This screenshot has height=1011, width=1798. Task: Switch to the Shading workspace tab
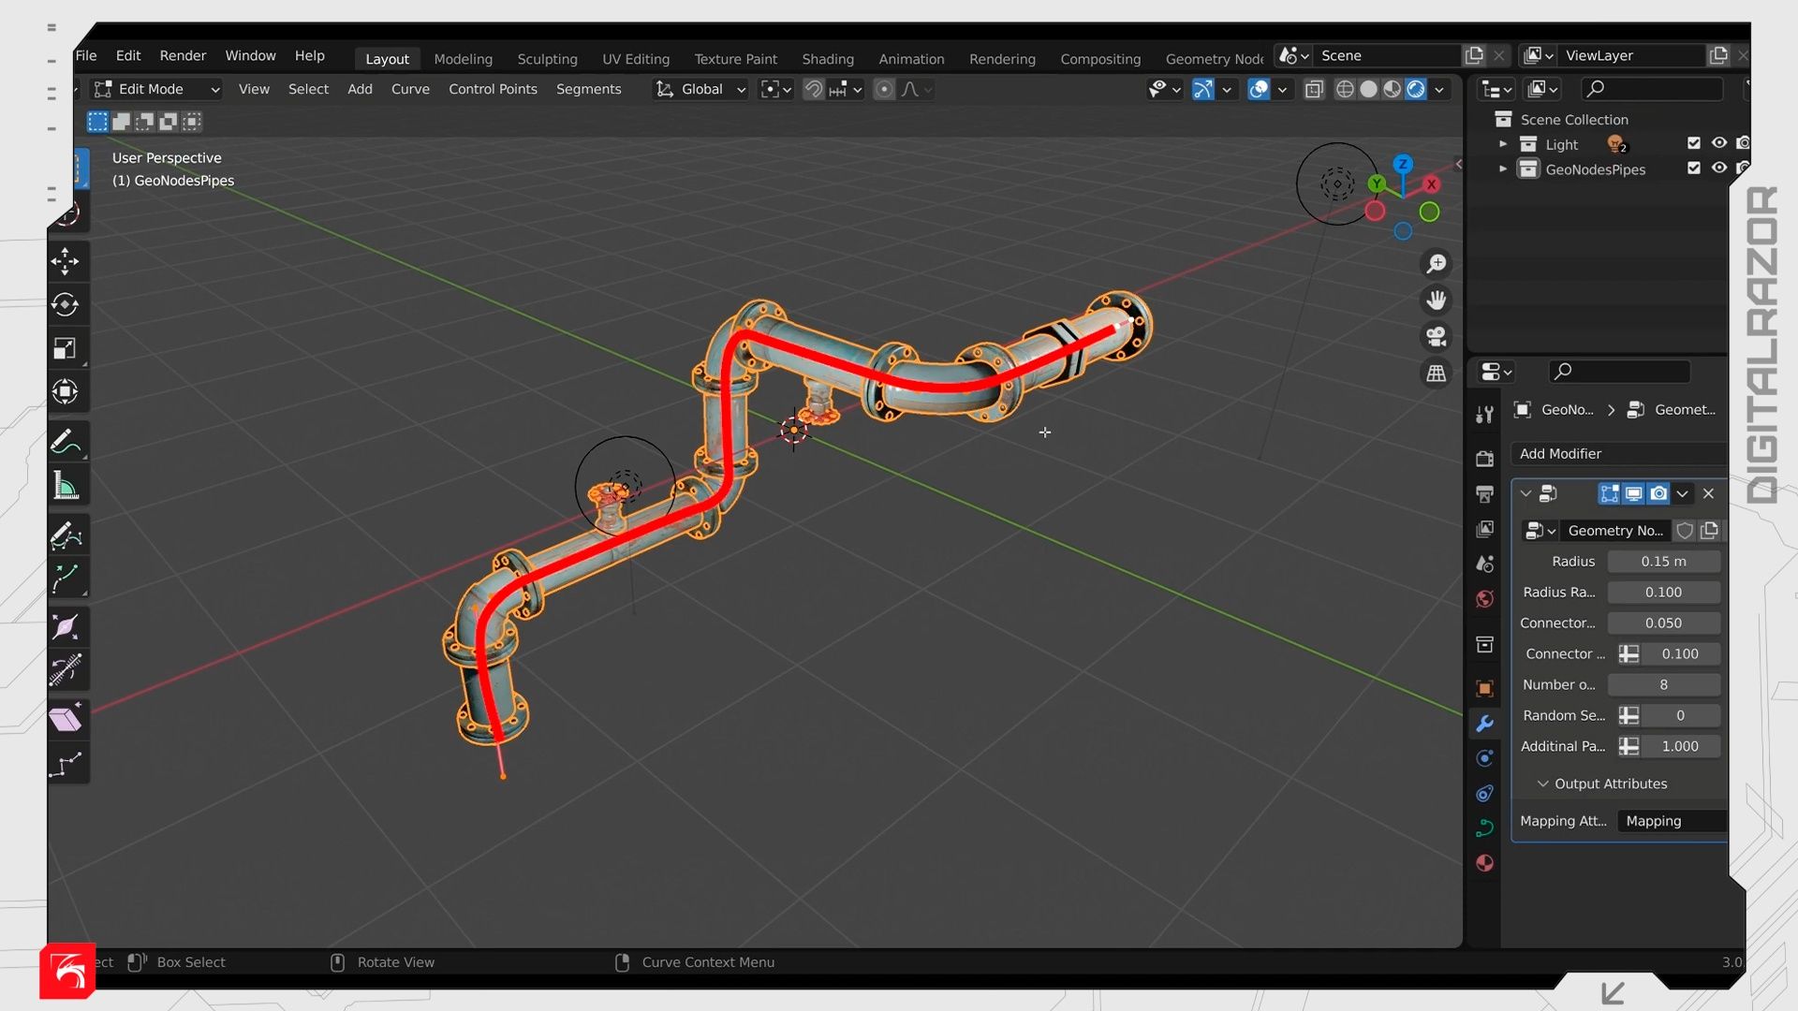[x=828, y=59]
